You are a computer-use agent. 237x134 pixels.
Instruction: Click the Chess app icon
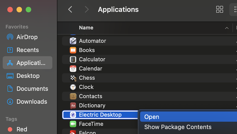[73, 78]
